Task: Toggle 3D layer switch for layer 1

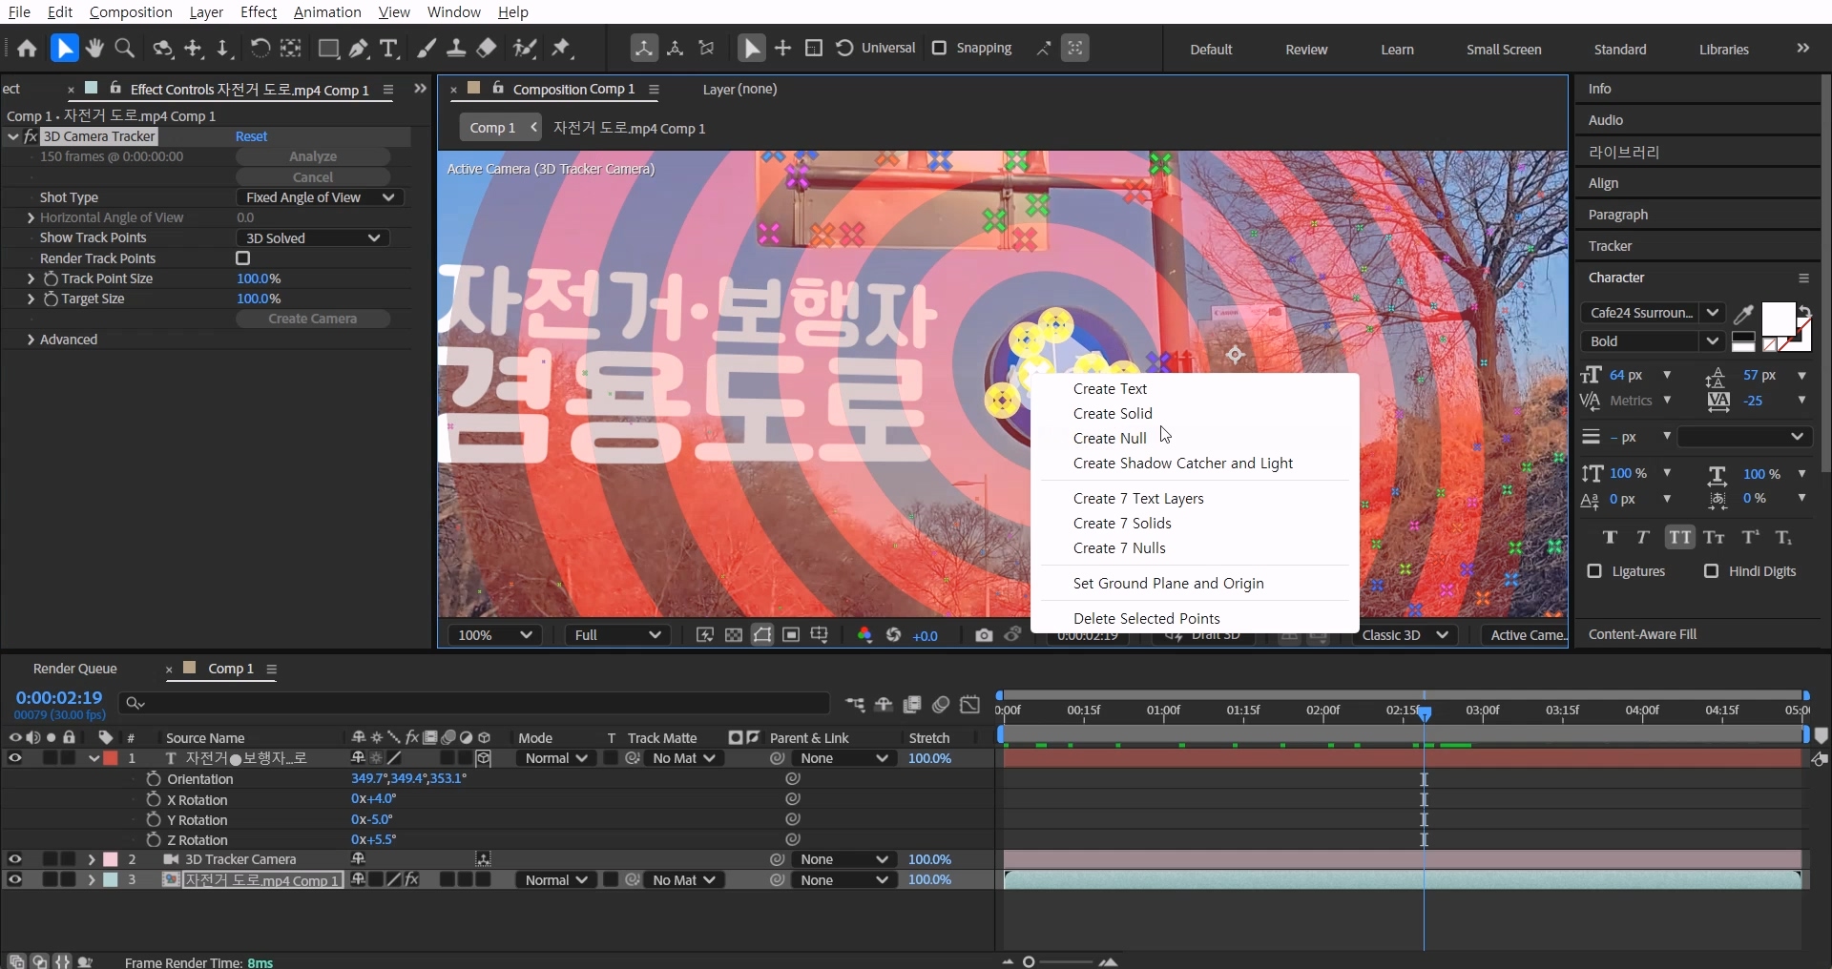Action: click(483, 758)
